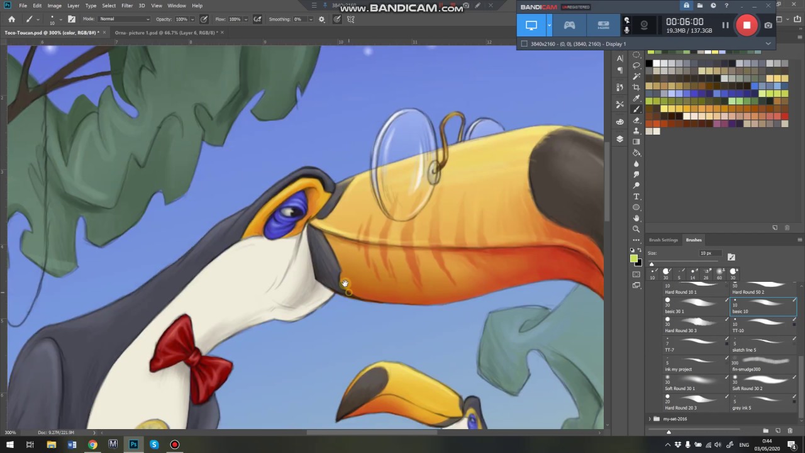Screen dimensions: 805x453
Task: Select the Eraser tool
Action: (636, 120)
